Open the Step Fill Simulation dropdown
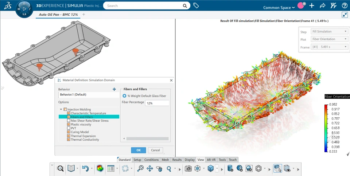Image resolution: width=350 pixels, height=176 pixels. [330, 31]
